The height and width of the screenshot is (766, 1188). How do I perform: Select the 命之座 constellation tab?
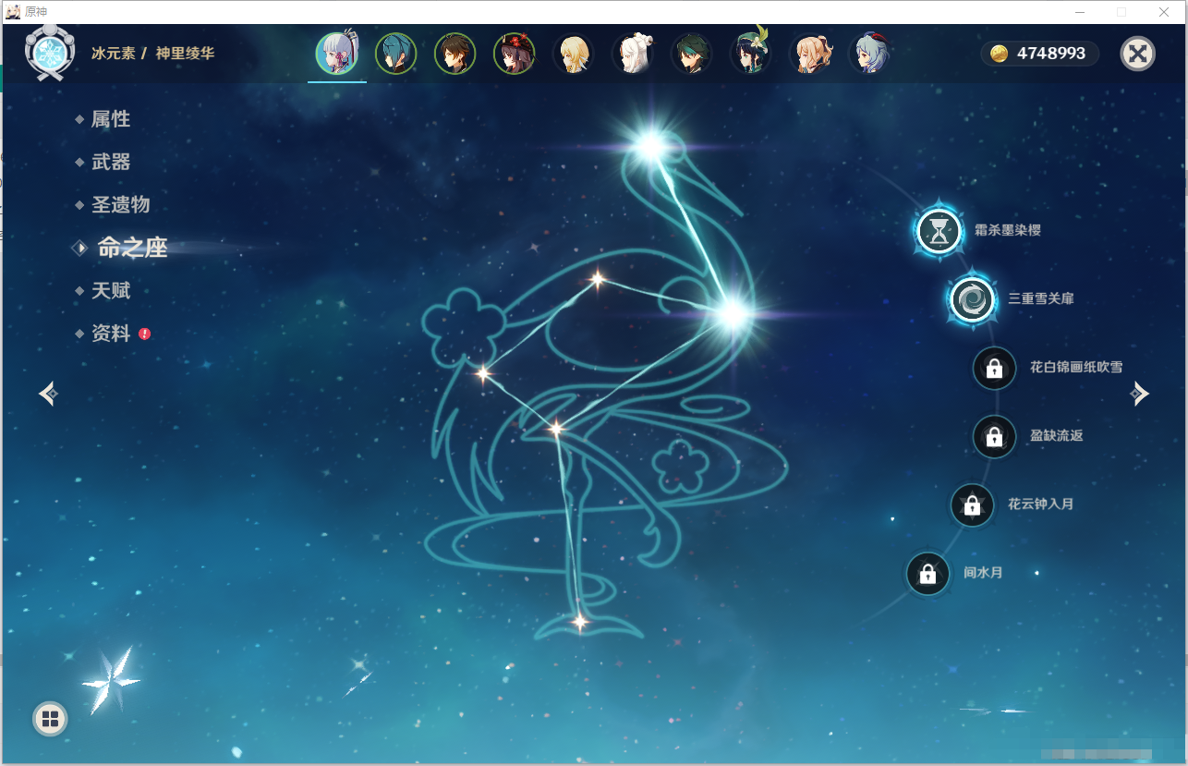[133, 248]
